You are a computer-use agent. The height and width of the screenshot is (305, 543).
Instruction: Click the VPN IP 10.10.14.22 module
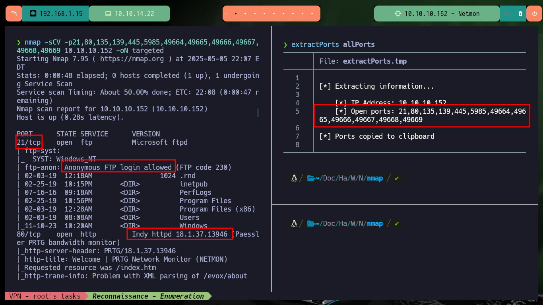[x=129, y=14]
